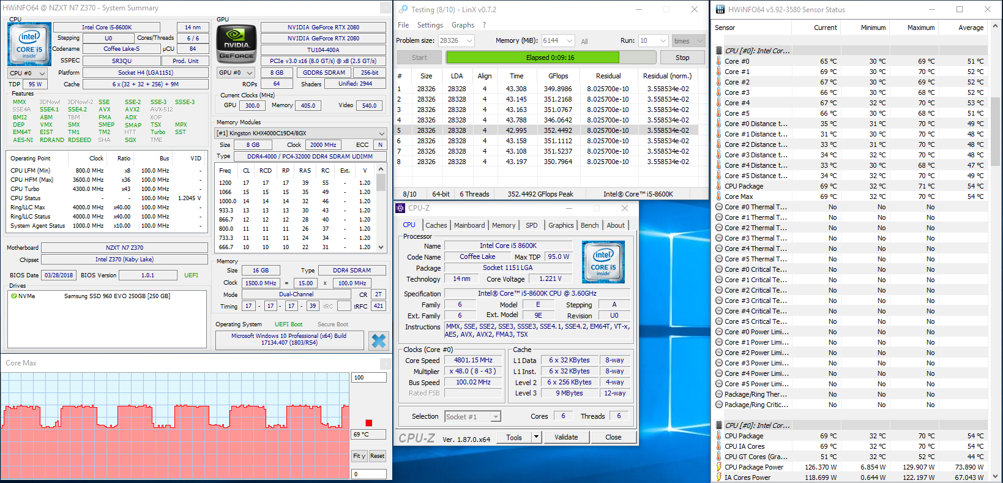Click the Fit y button in Core Max graph
This screenshot has height=483, width=1003.
coord(359,456)
